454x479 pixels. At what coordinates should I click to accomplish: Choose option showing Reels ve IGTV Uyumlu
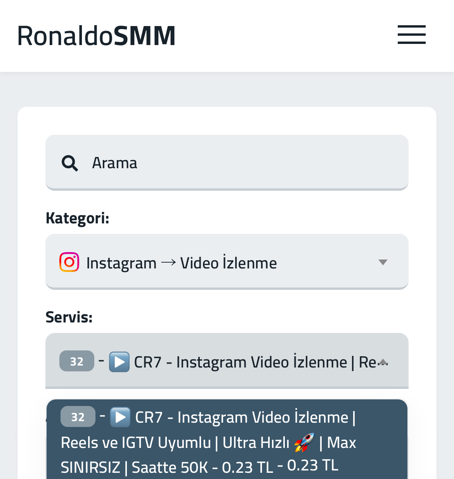[x=227, y=440]
